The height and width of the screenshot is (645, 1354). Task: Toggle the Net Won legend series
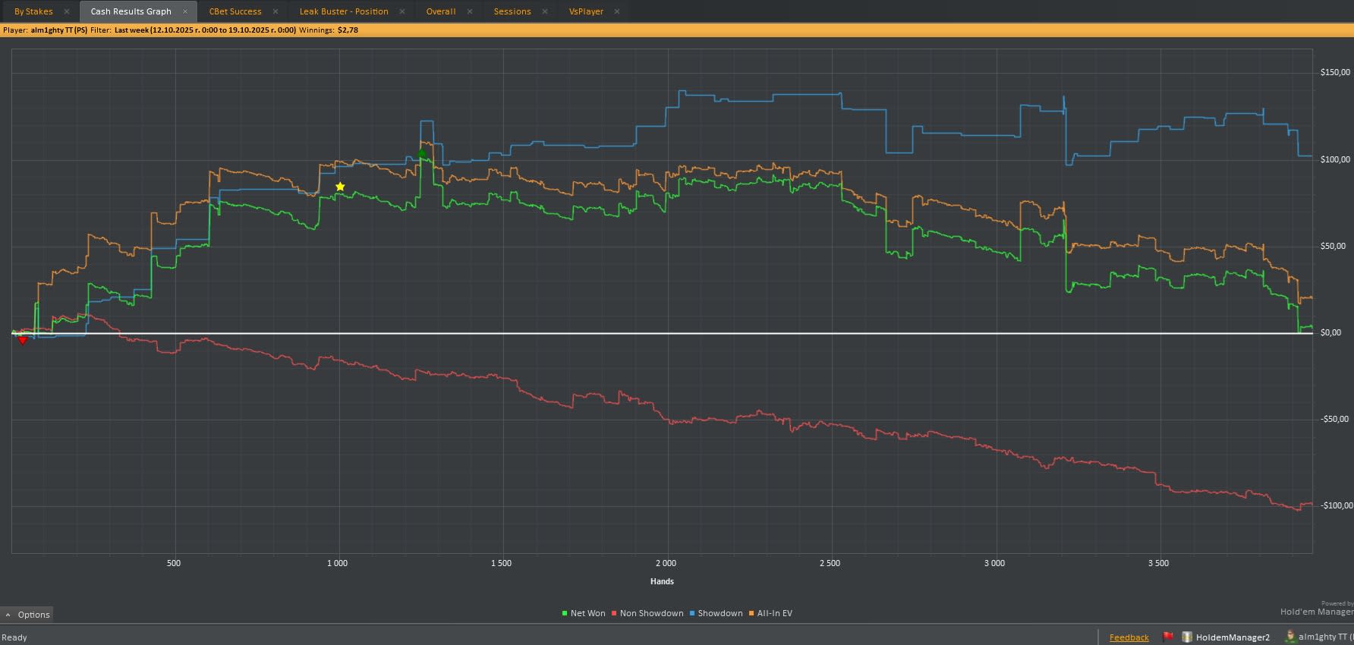point(584,613)
